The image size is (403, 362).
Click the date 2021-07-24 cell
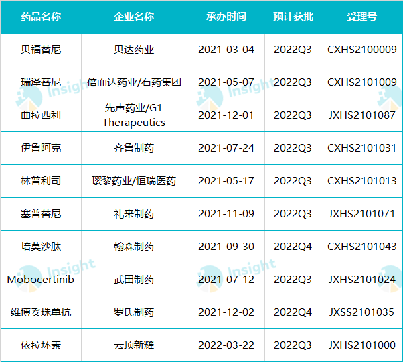click(x=226, y=148)
